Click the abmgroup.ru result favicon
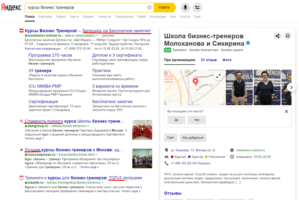 tap(21, 121)
